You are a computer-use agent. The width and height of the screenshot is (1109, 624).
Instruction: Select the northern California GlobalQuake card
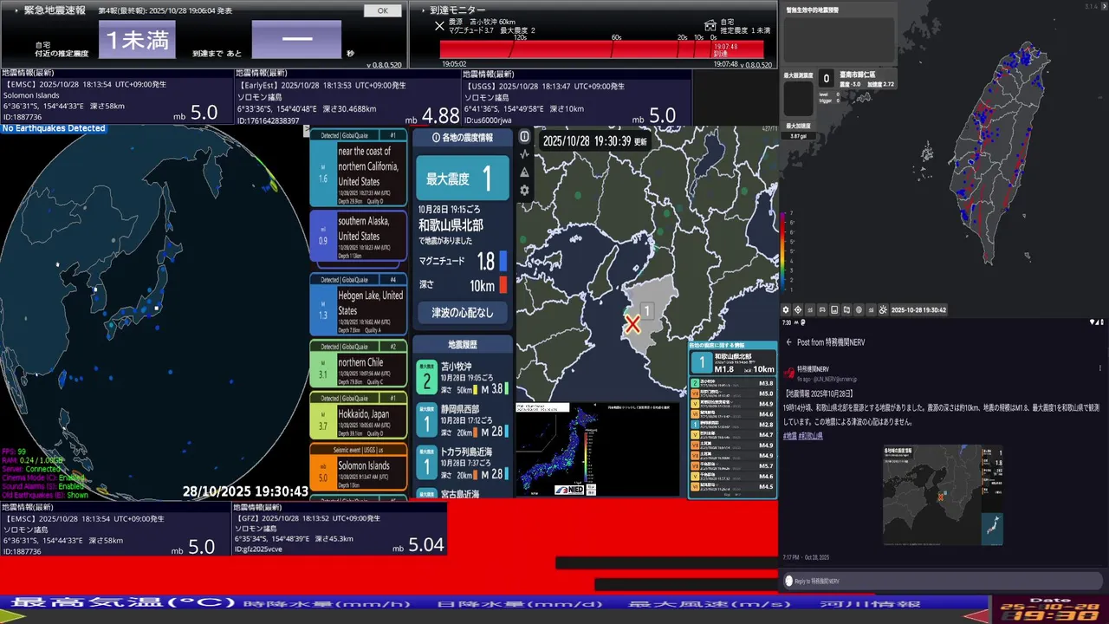359,168
